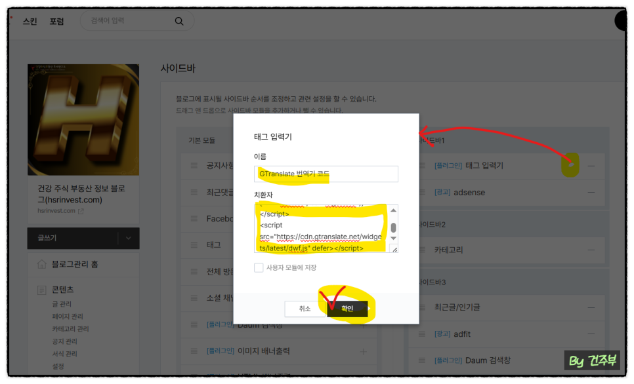Click the 치환자 textarea scroll up arrow
The width and height of the screenshot is (634, 384).
393,210
